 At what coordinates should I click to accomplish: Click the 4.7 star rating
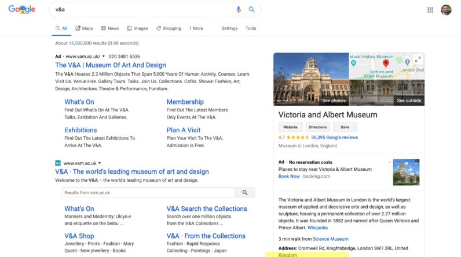(x=294, y=137)
